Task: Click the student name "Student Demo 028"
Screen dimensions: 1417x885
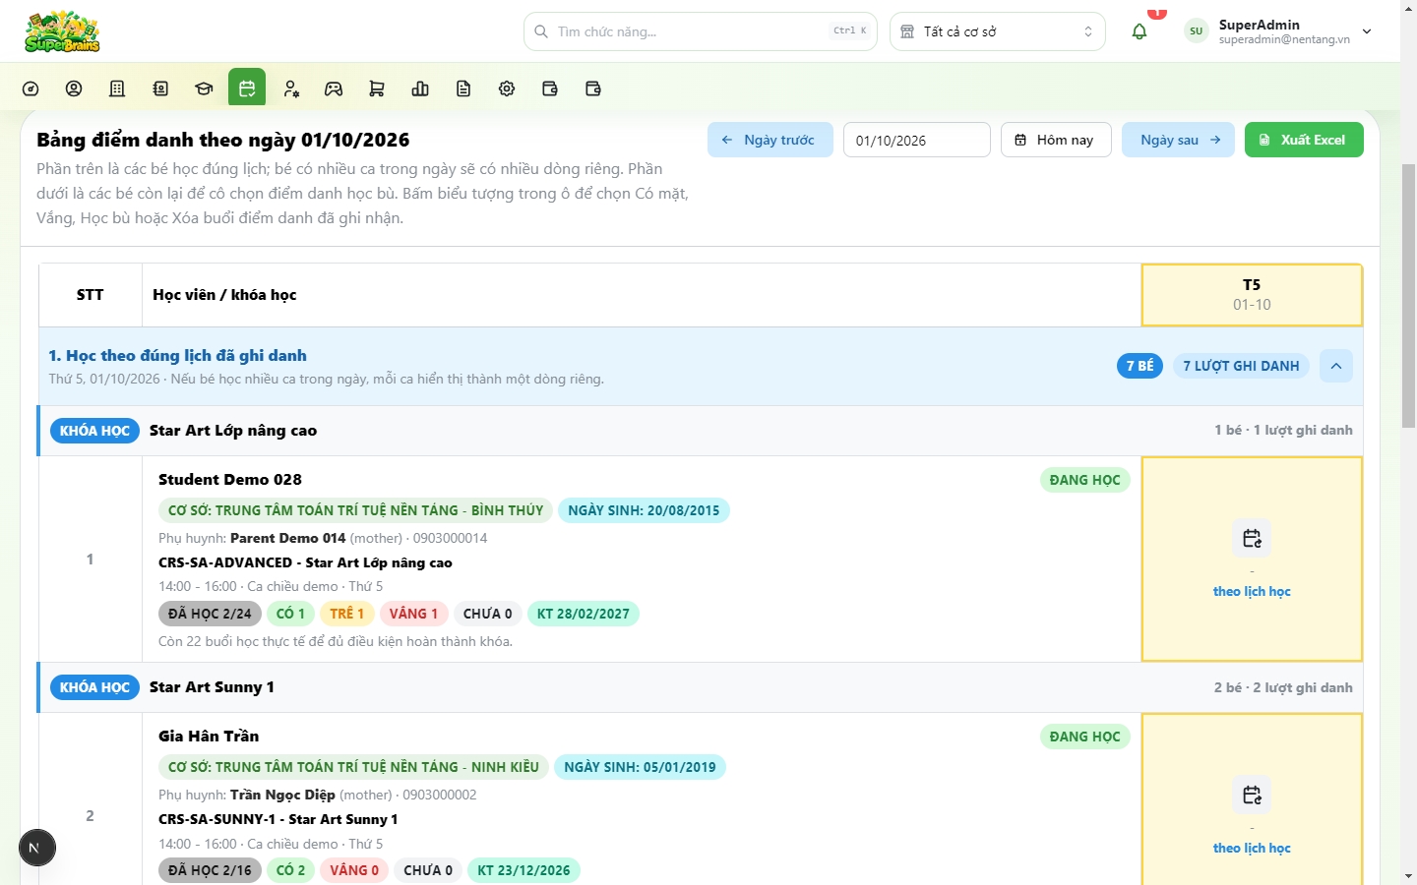Action: 230,480
